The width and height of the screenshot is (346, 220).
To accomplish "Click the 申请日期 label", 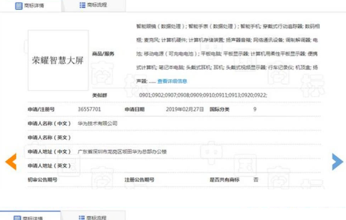I will [x=135, y=109].
